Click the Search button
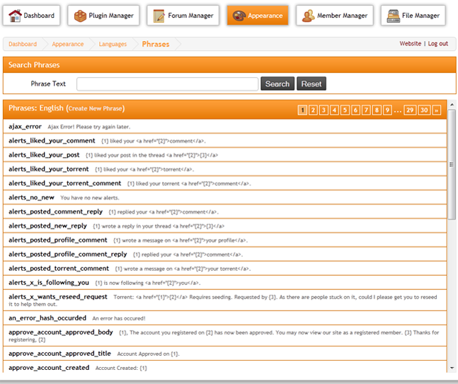The width and height of the screenshot is (458, 384). click(x=277, y=83)
